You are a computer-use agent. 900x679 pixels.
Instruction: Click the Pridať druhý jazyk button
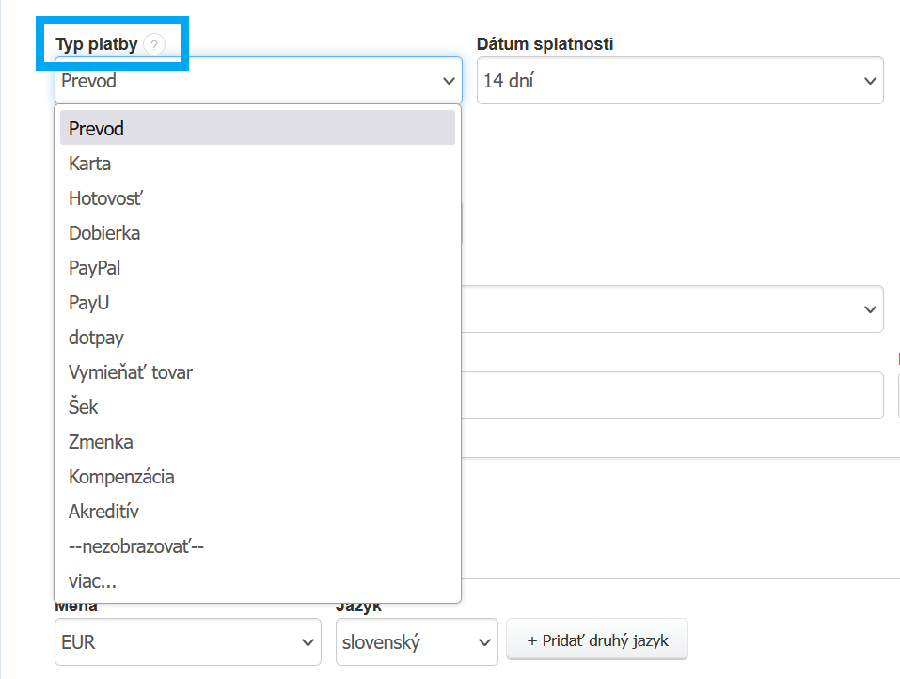[x=597, y=640]
